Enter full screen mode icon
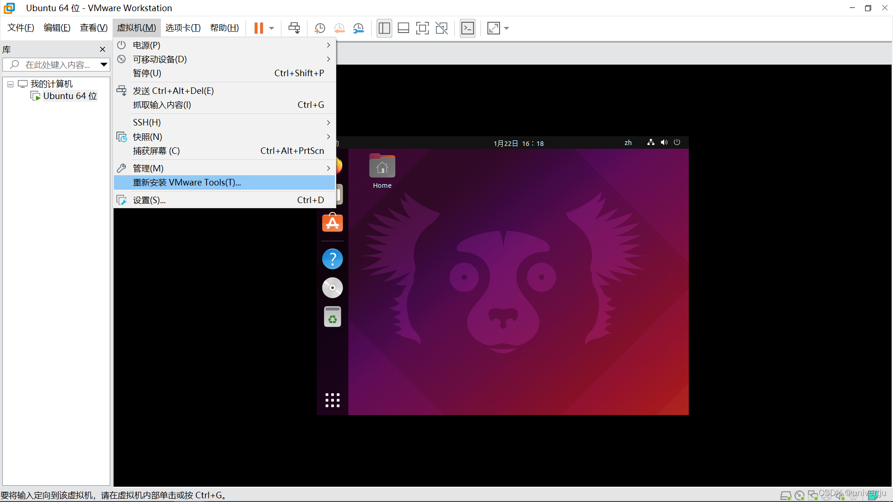The width and height of the screenshot is (893, 502). click(x=422, y=28)
